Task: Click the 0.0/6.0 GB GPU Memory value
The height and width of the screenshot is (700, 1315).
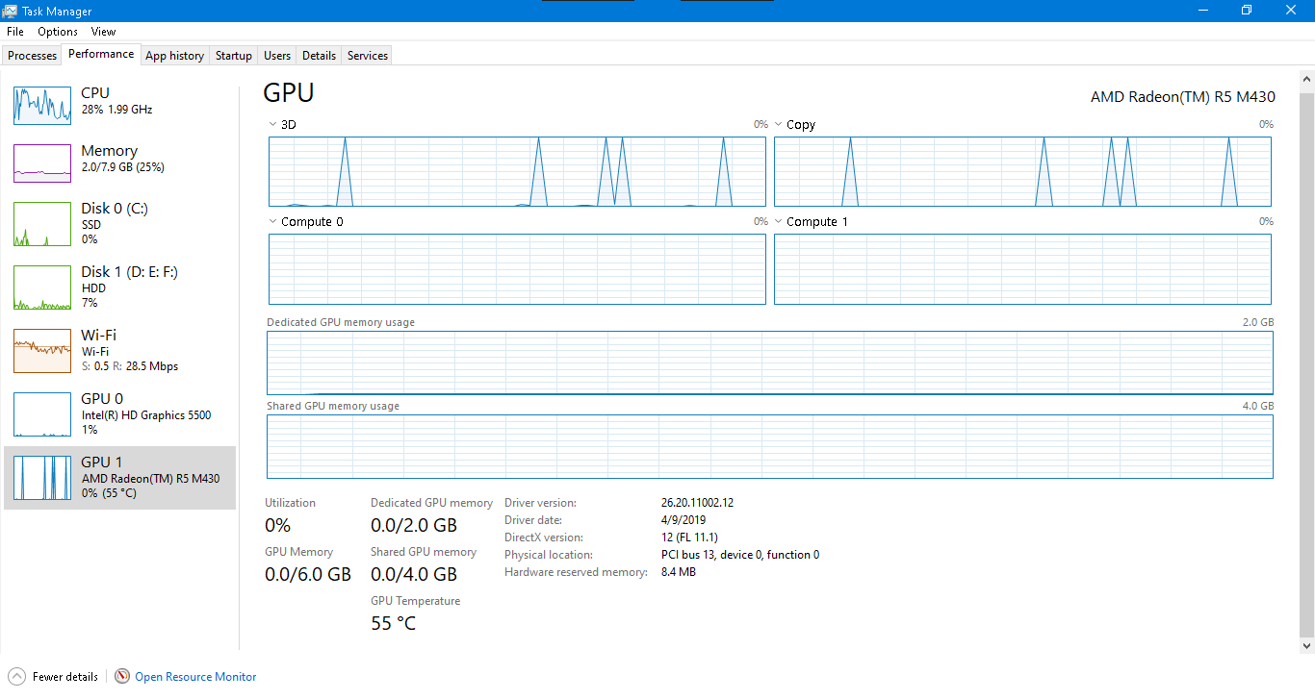Action: tap(308, 574)
